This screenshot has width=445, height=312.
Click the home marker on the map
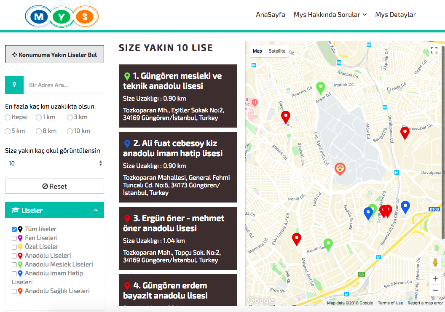point(340,169)
